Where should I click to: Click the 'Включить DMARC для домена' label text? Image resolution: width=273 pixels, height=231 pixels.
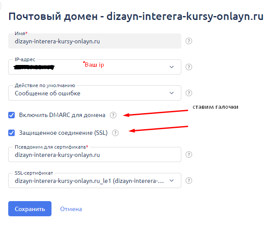pos(62,115)
